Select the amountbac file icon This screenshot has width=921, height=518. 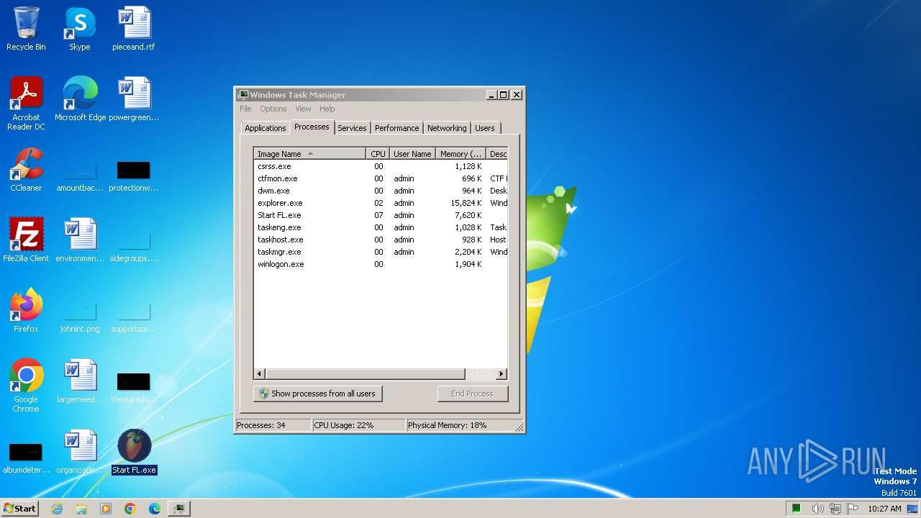coord(80,176)
